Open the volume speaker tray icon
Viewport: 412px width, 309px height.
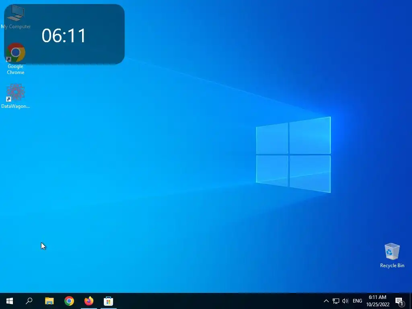point(345,301)
